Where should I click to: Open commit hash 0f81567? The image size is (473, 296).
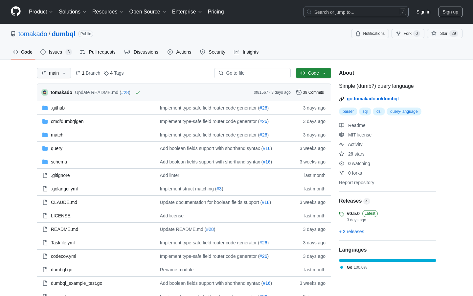coord(261,92)
